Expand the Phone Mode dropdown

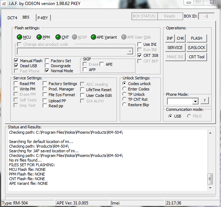(x=195, y=101)
